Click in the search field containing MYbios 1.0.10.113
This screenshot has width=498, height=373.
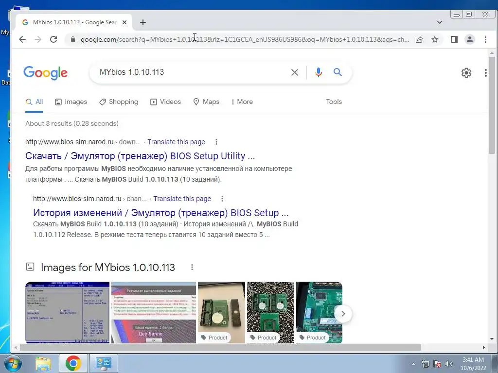pos(191,72)
